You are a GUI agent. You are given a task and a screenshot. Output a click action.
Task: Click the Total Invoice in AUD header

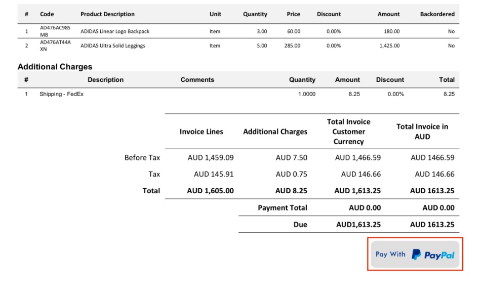click(422, 132)
